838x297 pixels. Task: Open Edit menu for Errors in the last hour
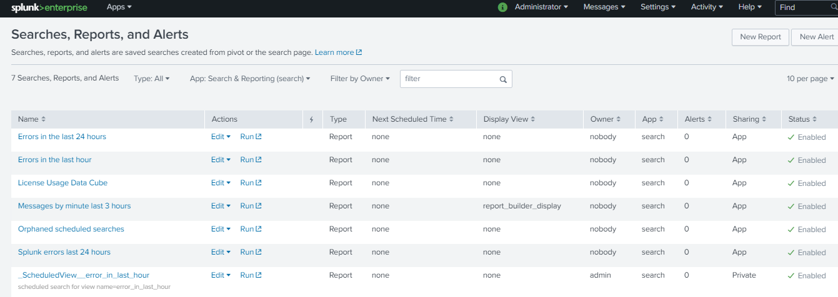[221, 160]
